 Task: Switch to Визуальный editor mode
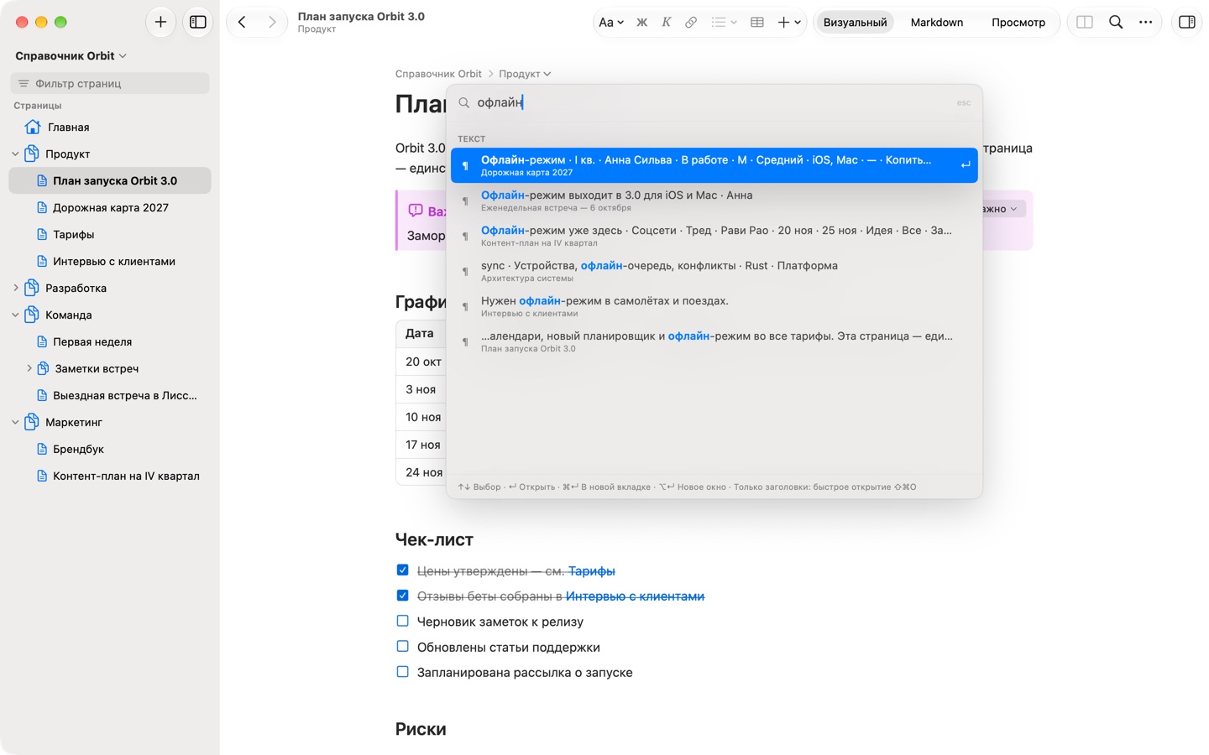click(855, 23)
